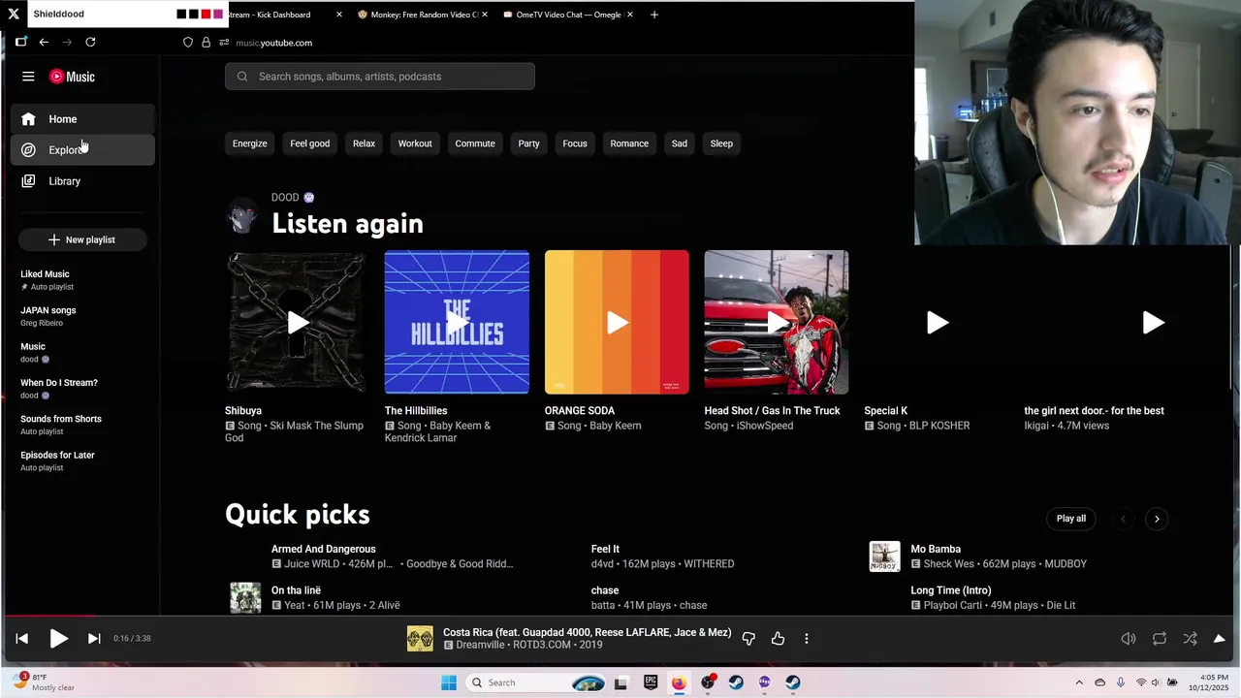1241x698 pixels.
Task: Click the volume speaker icon in player bar
Action: (x=1129, y=638)
